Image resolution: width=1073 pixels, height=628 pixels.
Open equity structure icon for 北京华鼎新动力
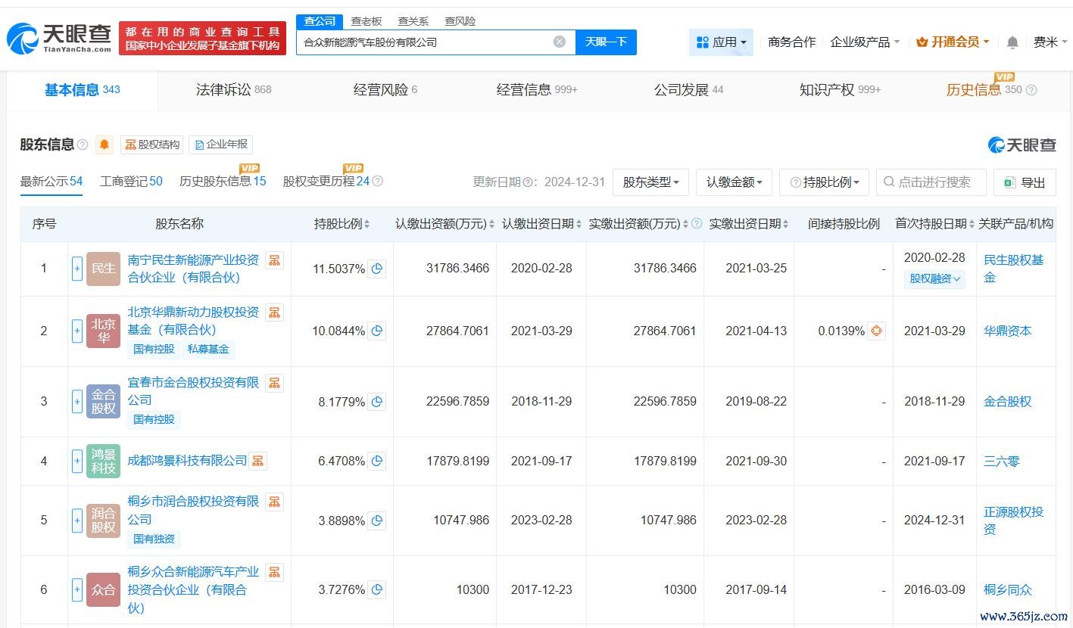click(274, 312)
